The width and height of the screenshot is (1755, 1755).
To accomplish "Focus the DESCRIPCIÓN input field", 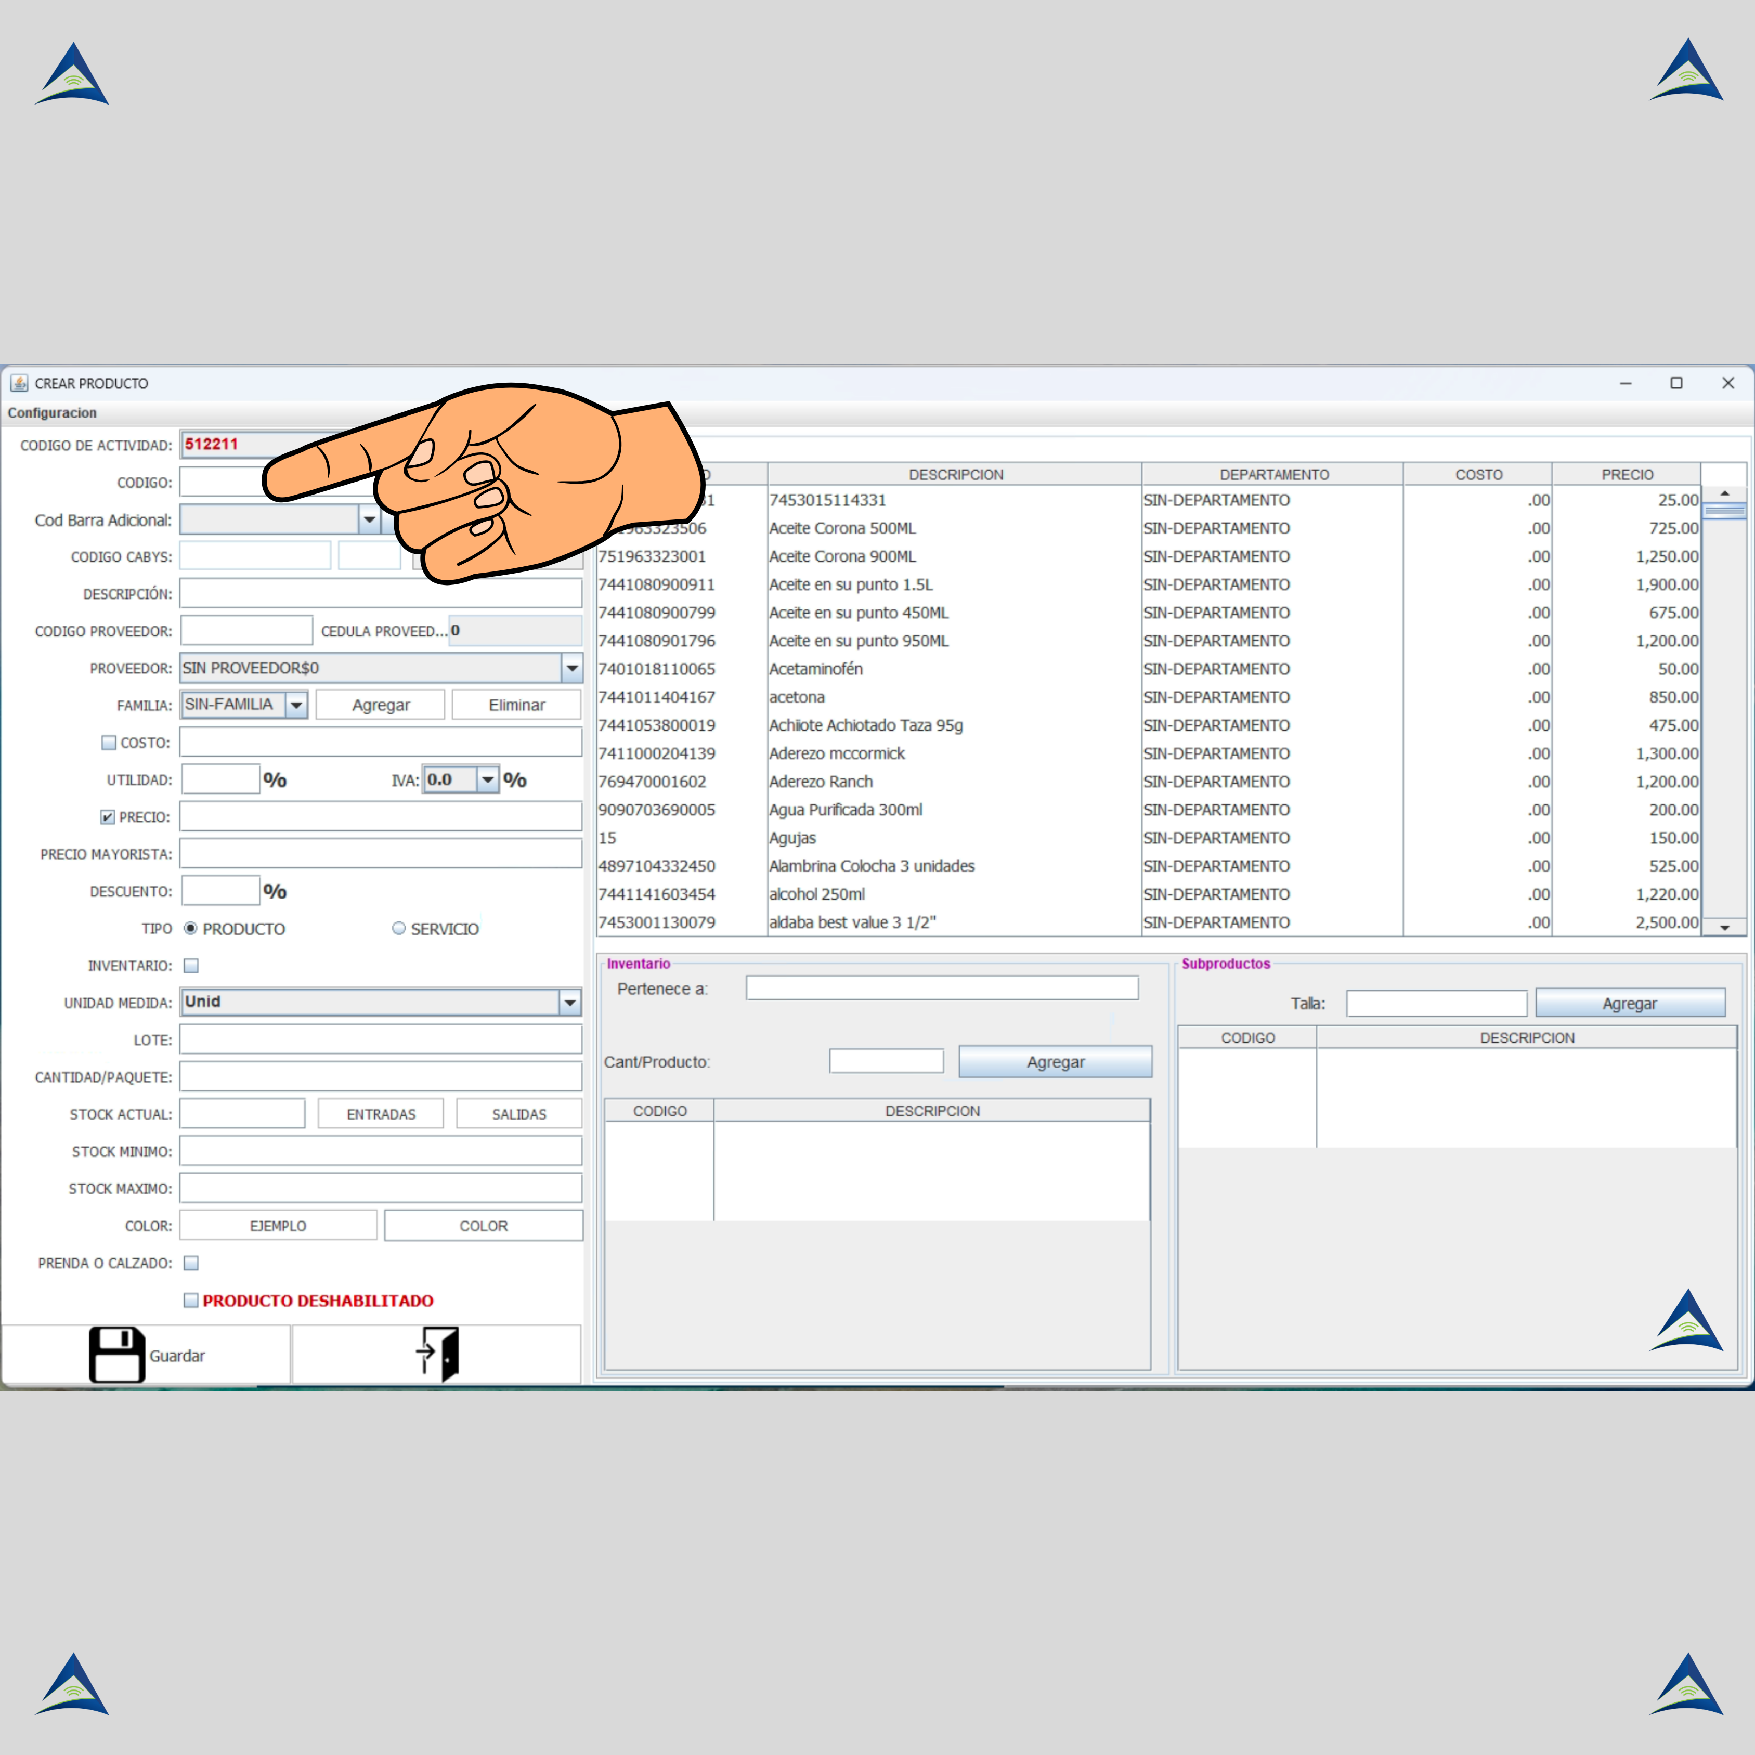I will click(x=381, y=593).
